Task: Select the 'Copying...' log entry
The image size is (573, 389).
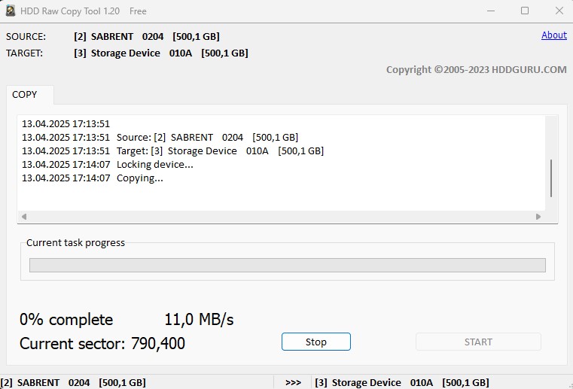Action: (93, 178)
